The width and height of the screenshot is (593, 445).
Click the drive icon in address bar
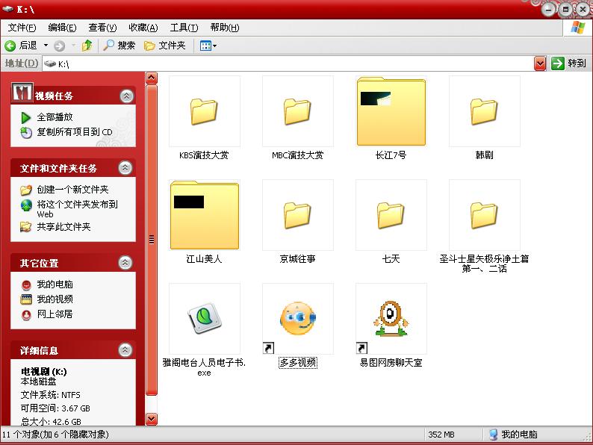(x=50, y=64)
